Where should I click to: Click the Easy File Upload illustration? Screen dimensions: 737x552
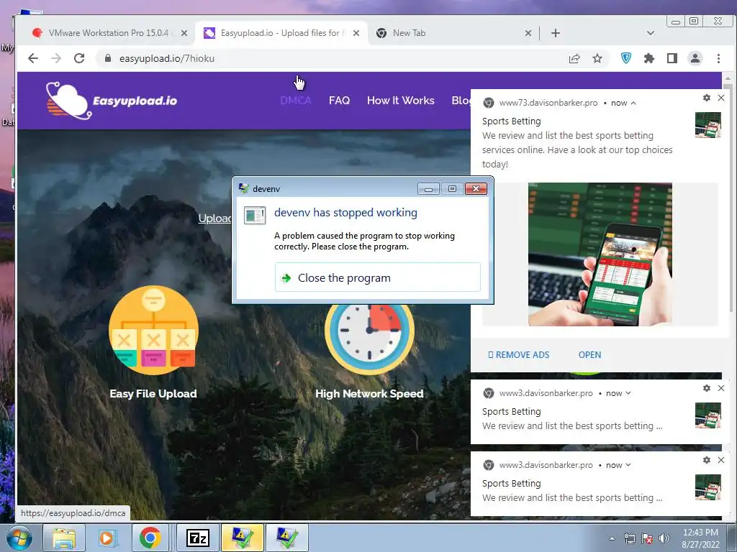click(x=153, y=329)
